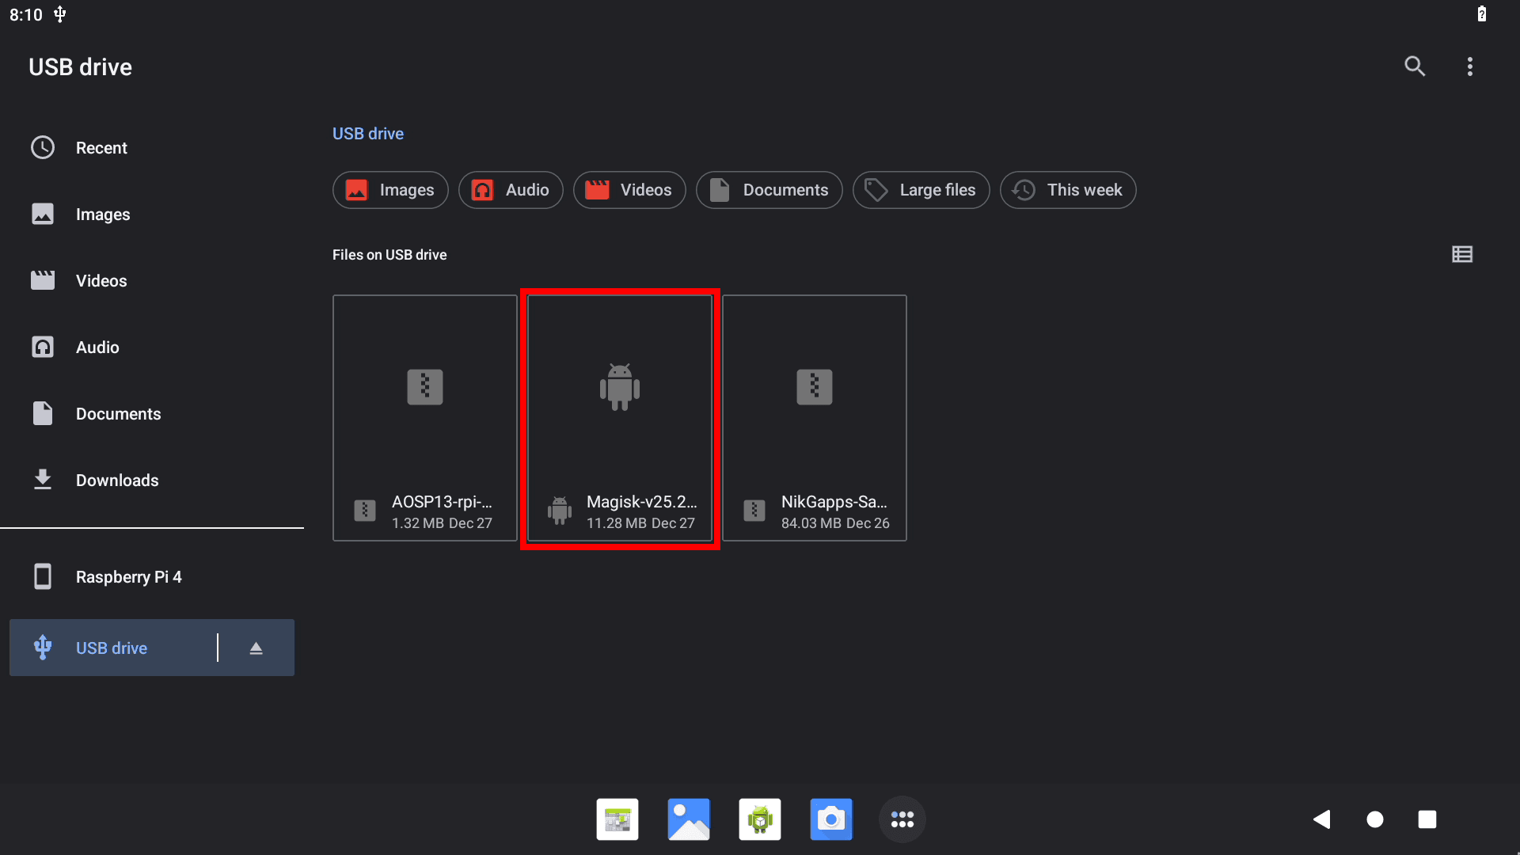Image resolution: width=1520 pixels, height=855 pixels.
Task: Eject the USB drive
Action: point(256,648)
